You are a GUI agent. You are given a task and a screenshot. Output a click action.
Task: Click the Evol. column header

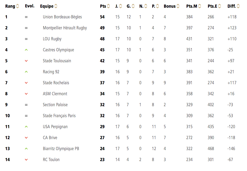point(30,6)
